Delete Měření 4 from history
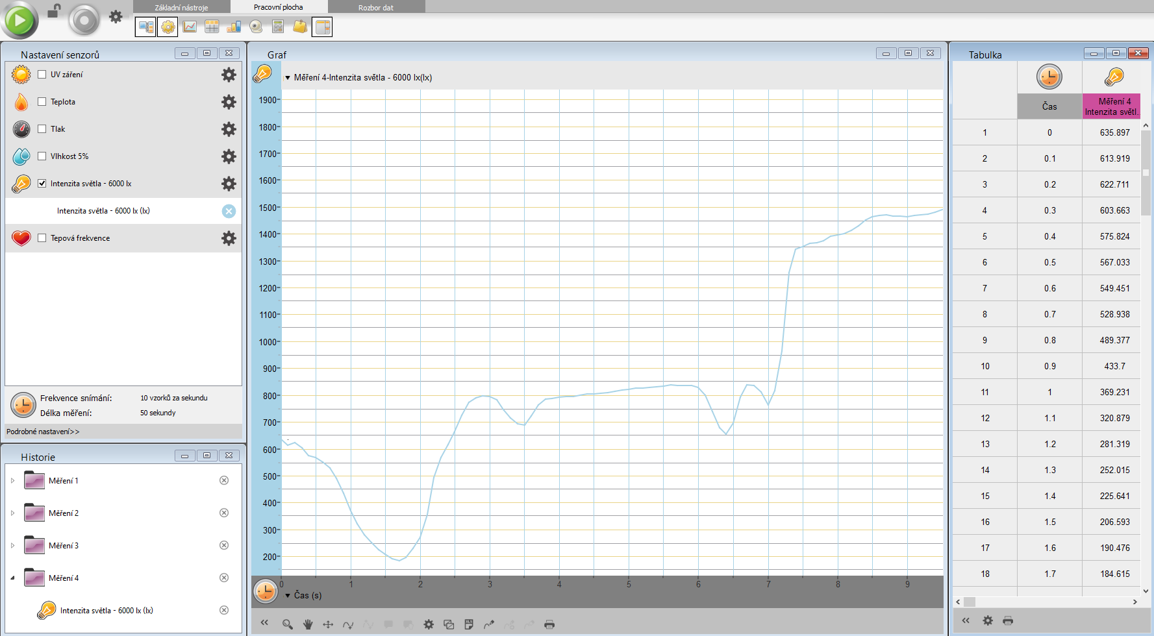1154x636 pixels. pyautogui.click(x=224, y=578)
